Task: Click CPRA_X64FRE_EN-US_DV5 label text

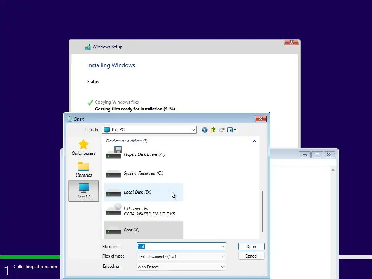Action: pos(149,214)
